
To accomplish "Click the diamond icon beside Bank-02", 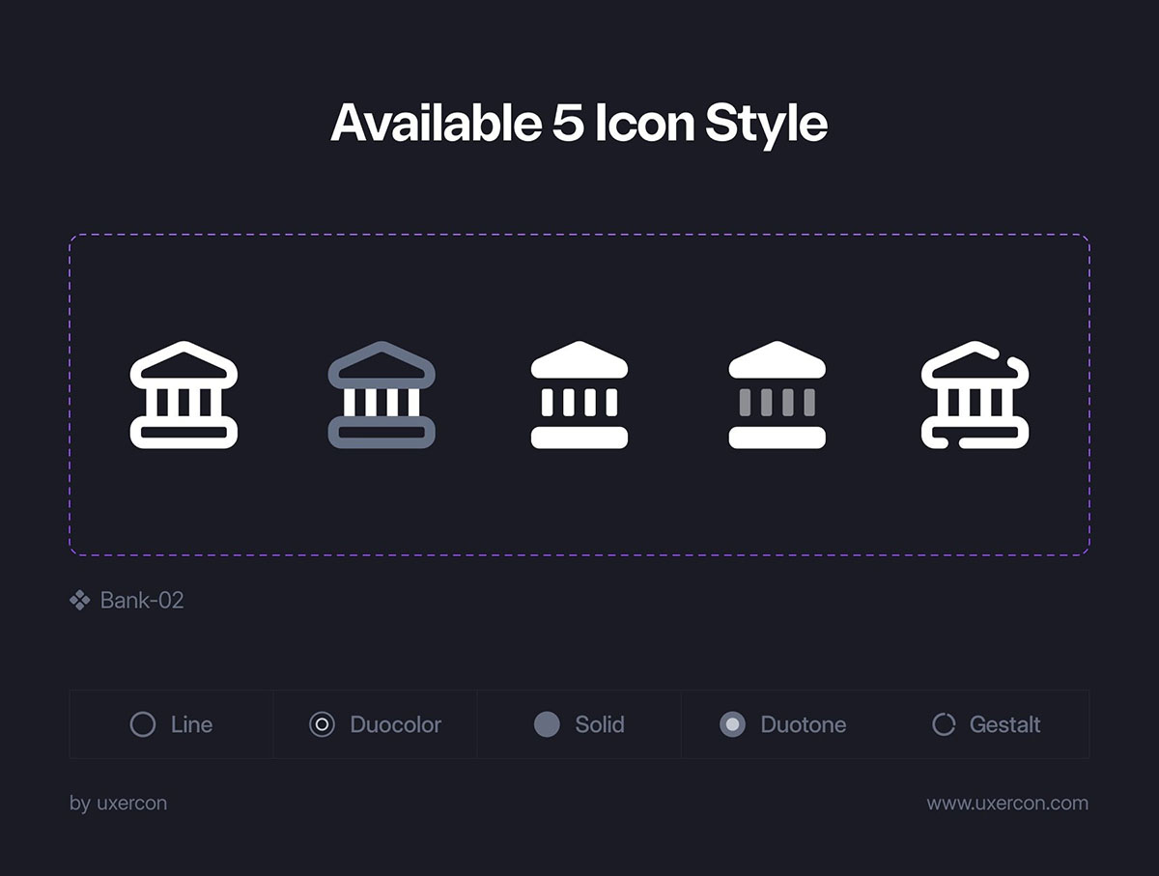I will (80, 601).
